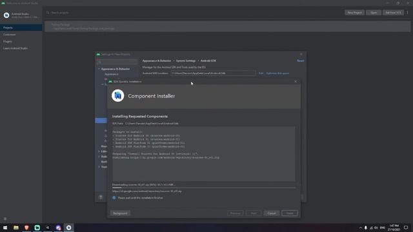The height and width of the screenshot is (232, 413).
Task: Click the Reset link in Settings dialog
Action: pyautogui.click(x=300, y=61)
